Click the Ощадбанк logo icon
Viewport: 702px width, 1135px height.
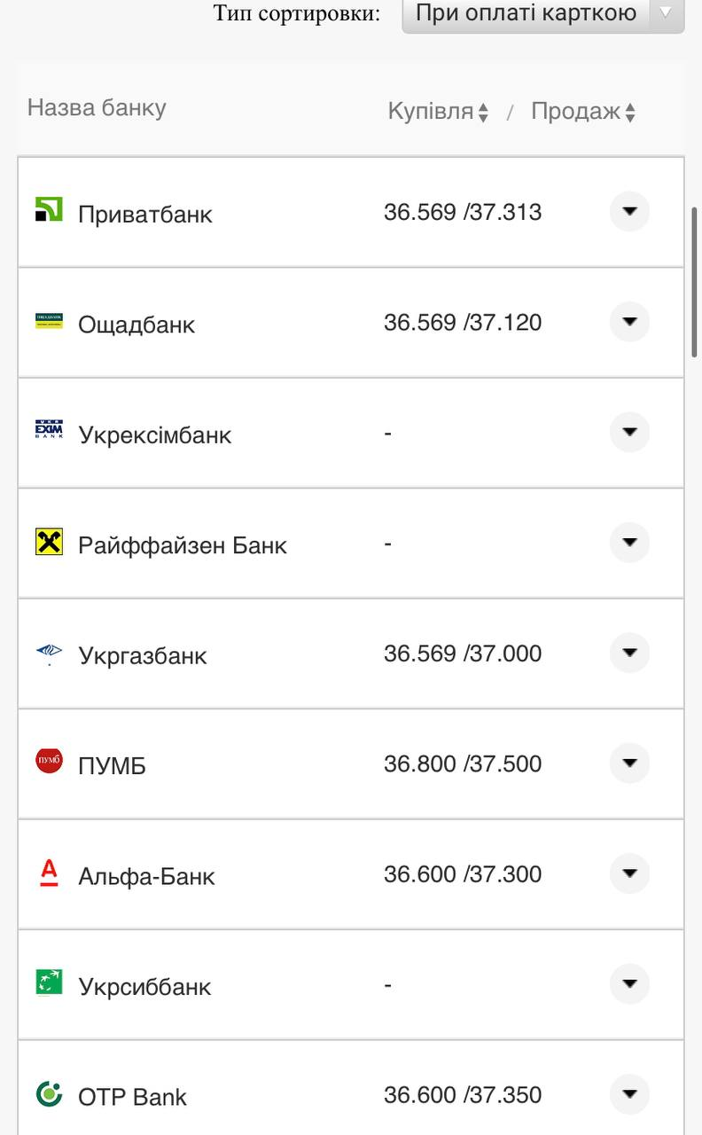pyautogui.click(x=49, y=321)
